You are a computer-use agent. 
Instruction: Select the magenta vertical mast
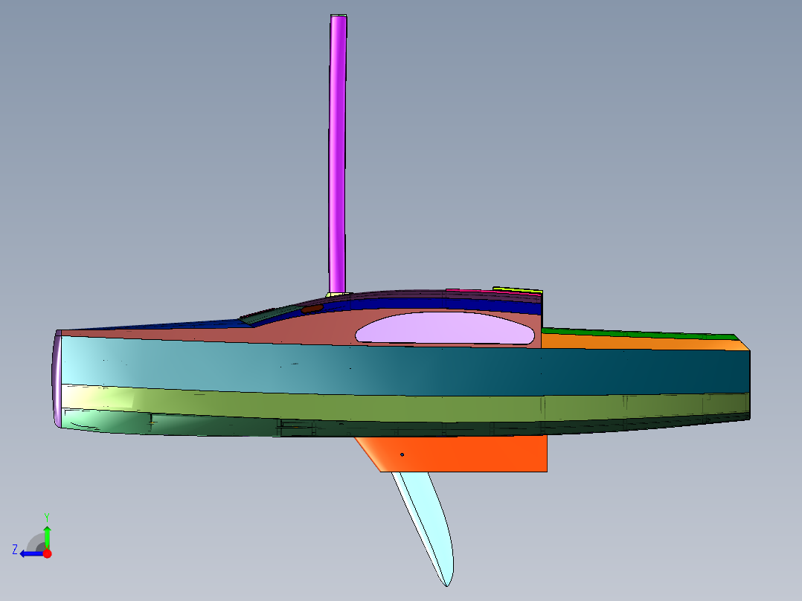point(338,153)
